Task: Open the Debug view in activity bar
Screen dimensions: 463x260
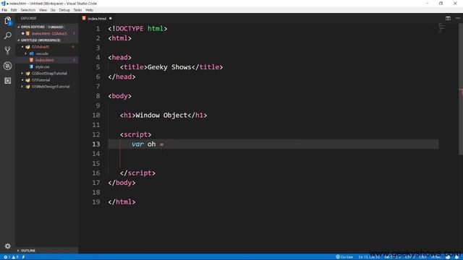Action: (8, 66)
